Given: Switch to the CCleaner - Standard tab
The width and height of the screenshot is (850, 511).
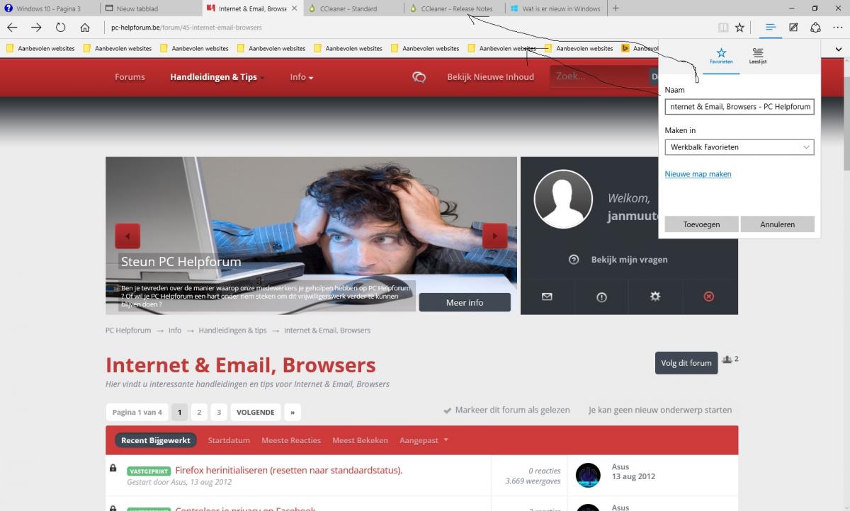Looking at the screenshot, I should [353, 8].
